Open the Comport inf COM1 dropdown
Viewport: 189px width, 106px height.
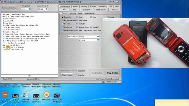coord(30,9)
